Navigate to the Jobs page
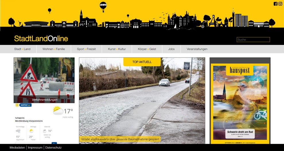The image size is (284, 151). (x=171, y=49)
